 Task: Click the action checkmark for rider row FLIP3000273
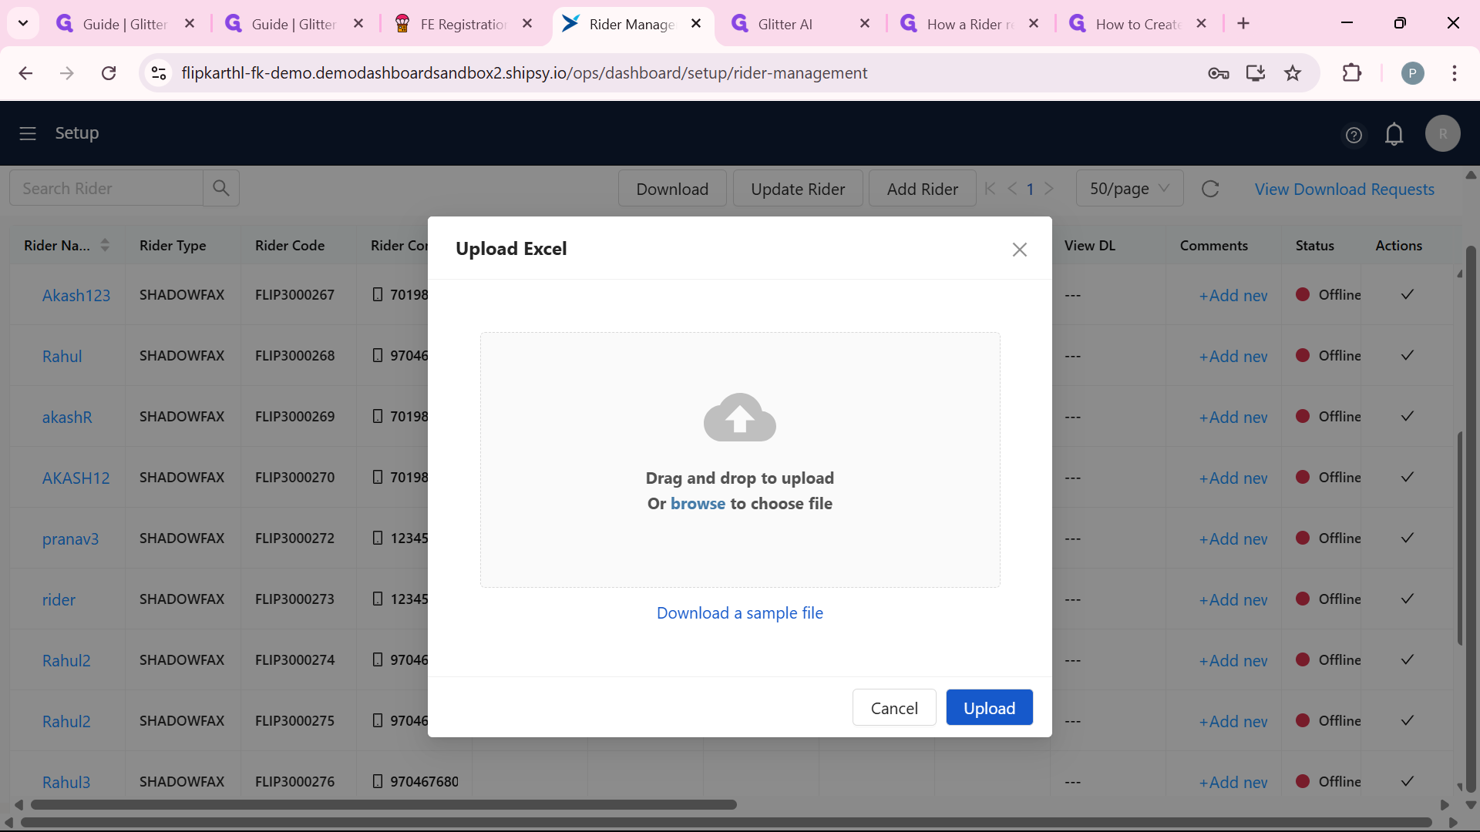1407,599
